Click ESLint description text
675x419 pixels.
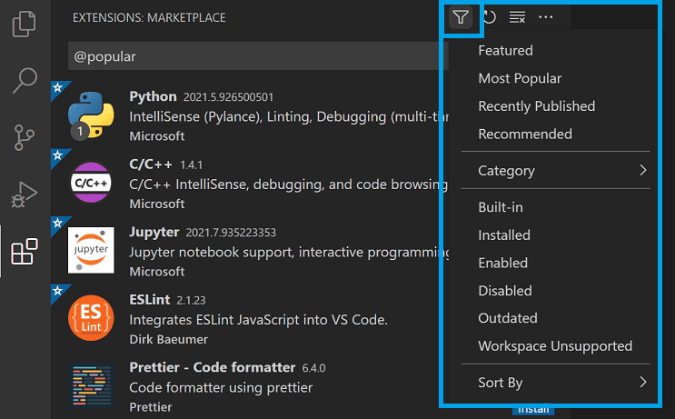[258, 320]
